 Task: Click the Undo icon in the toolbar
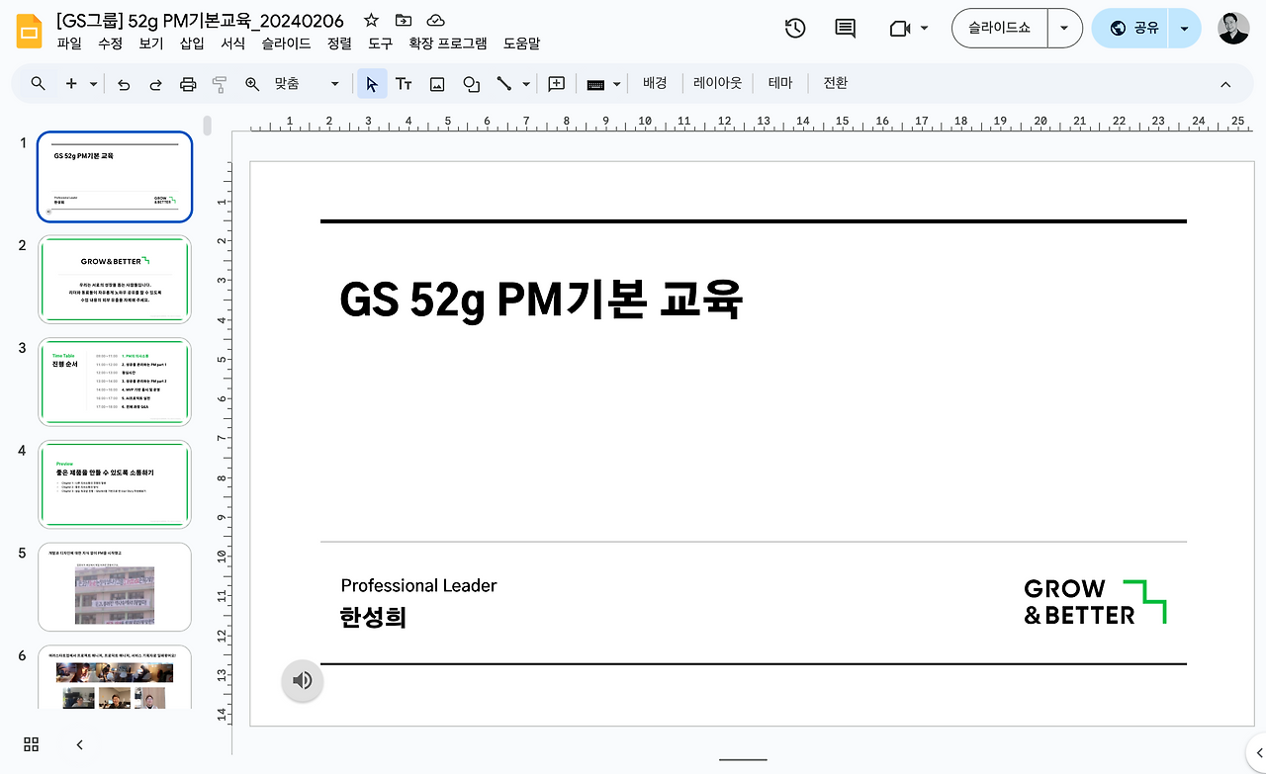click(x=123, y=83)
